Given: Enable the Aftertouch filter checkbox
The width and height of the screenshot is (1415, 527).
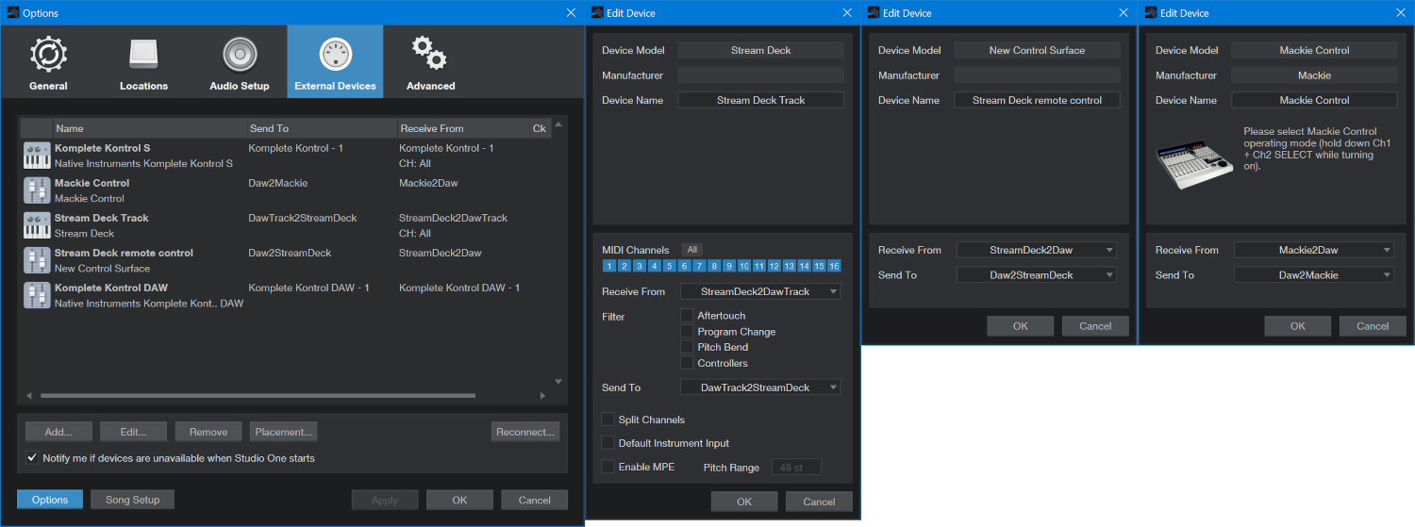Looking at the screenshot, I should 687,316.
